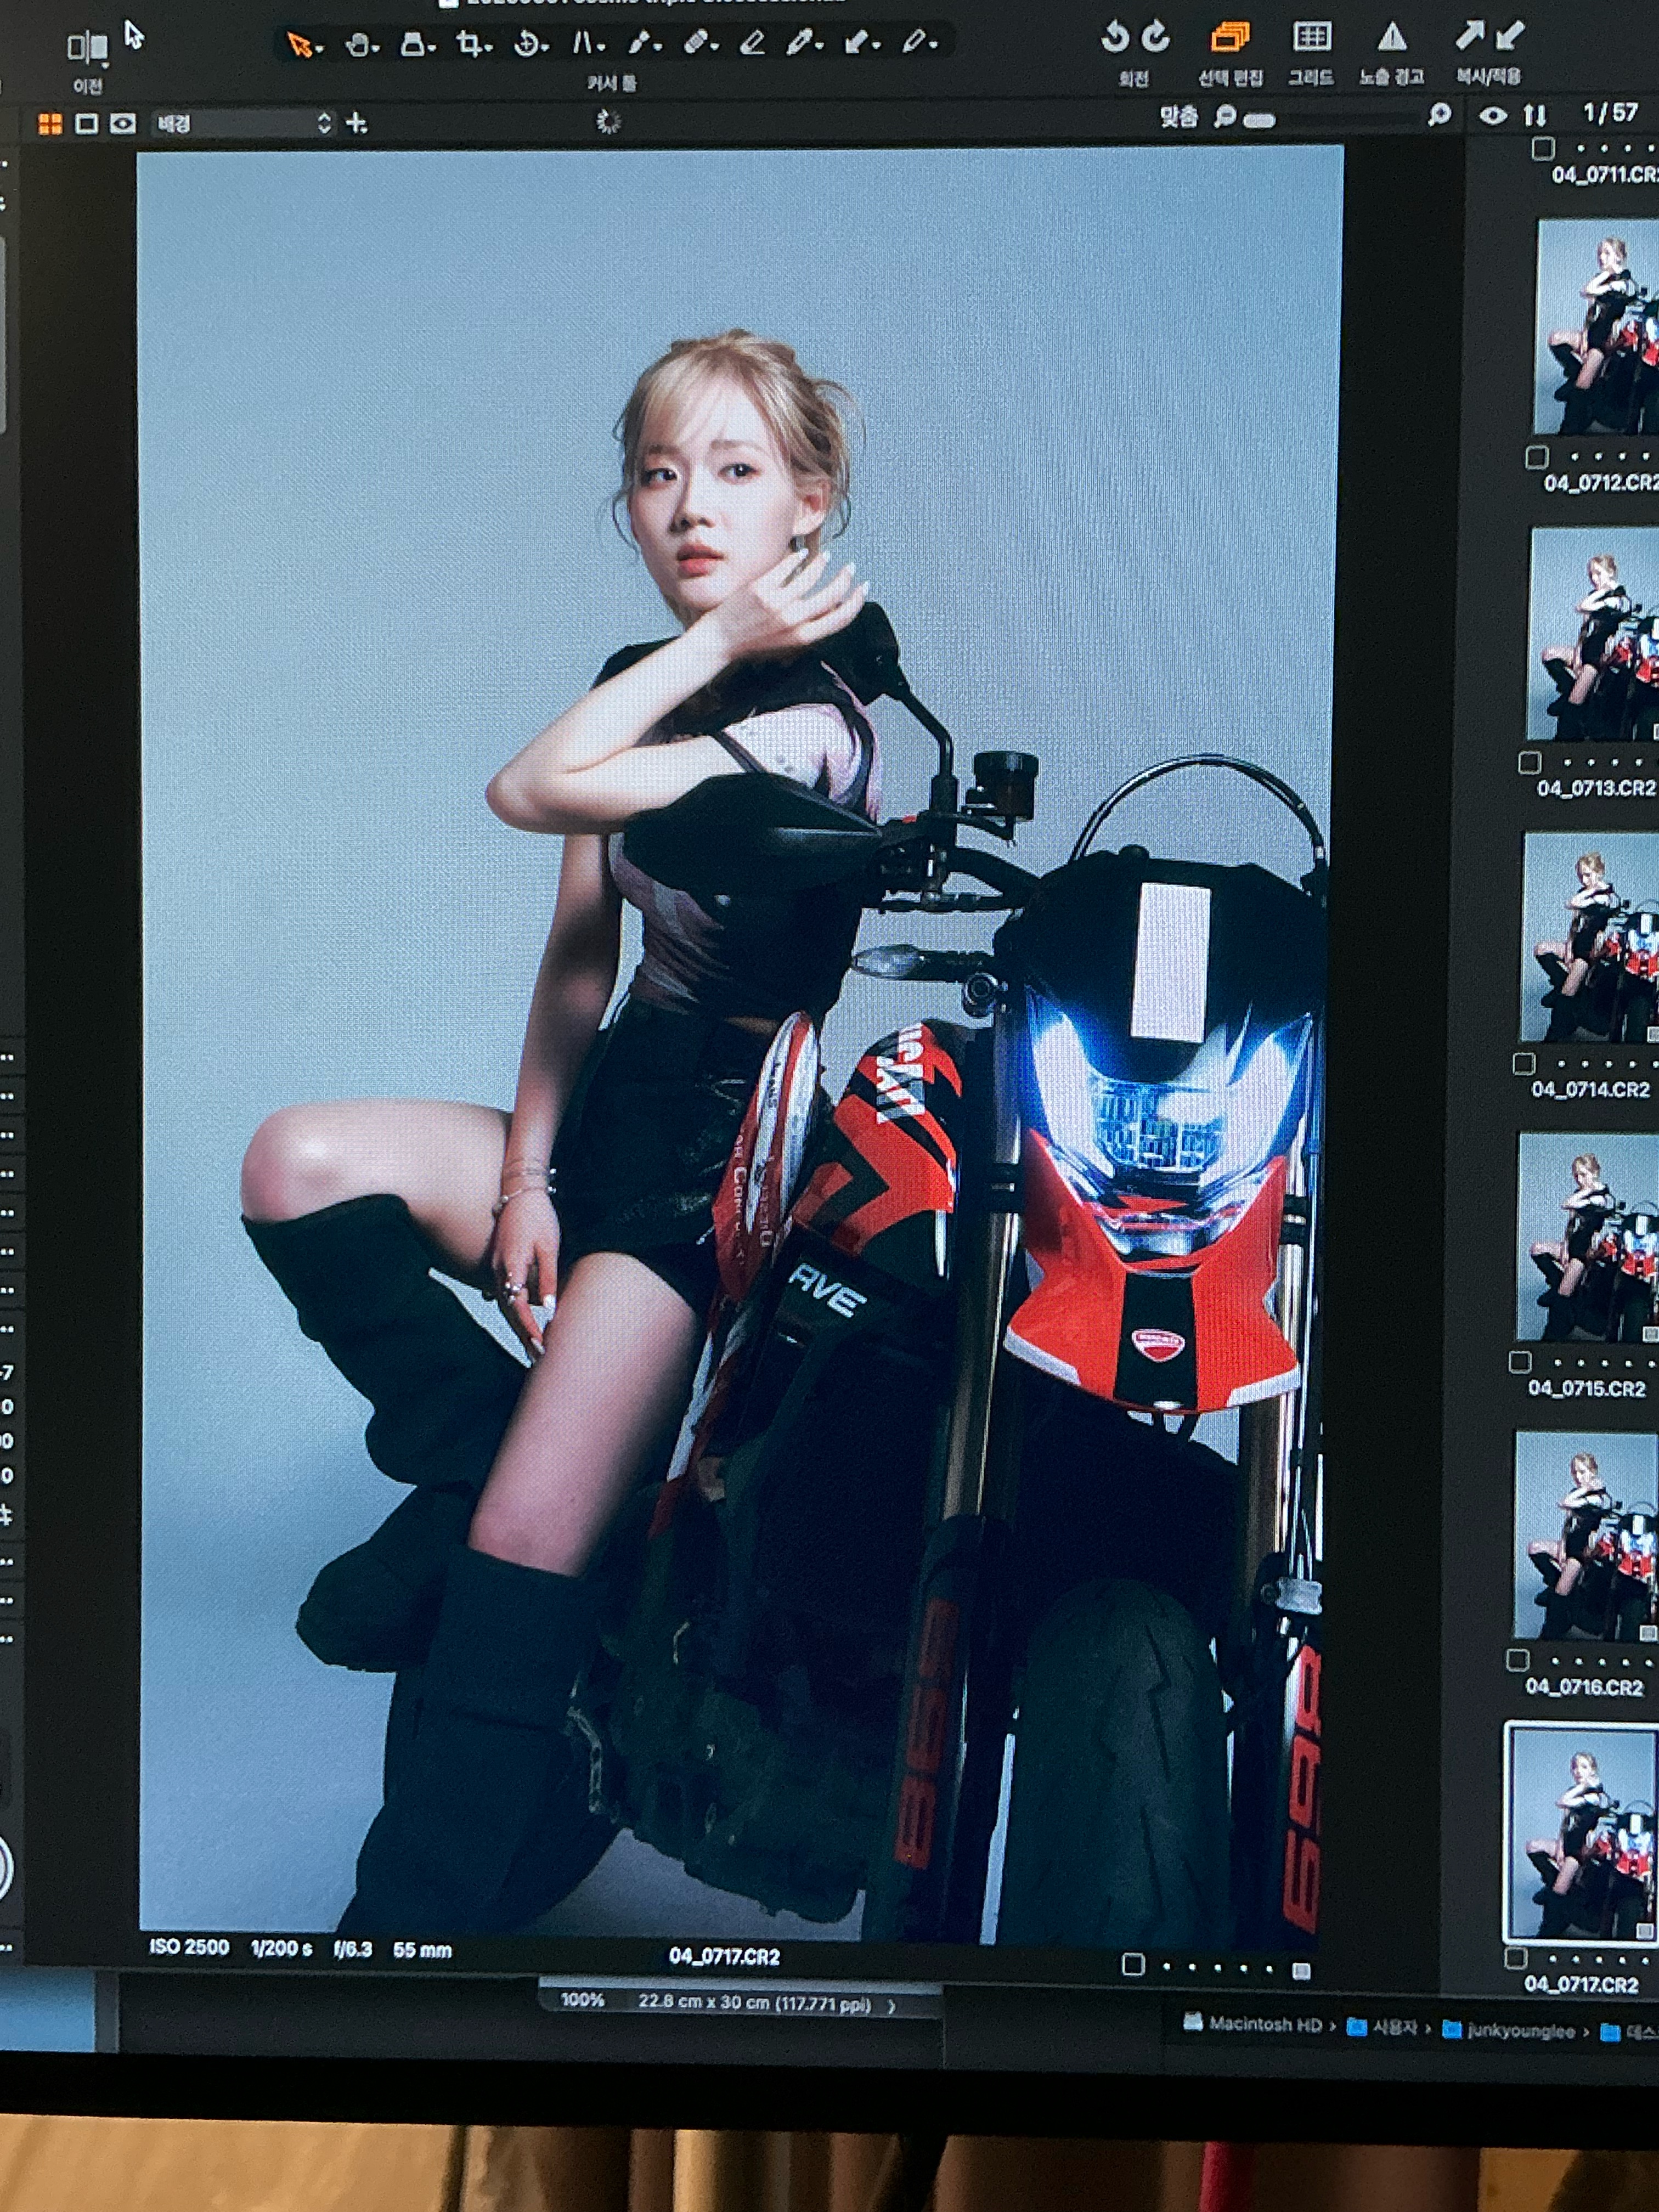Click Macintosh HD in path bar
This screenshot has width=1659, height=2212.
pos(1253,2023)
